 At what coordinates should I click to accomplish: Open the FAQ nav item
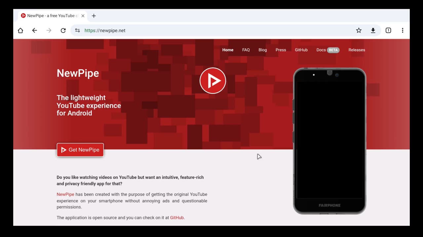click(x=246, y=50)
